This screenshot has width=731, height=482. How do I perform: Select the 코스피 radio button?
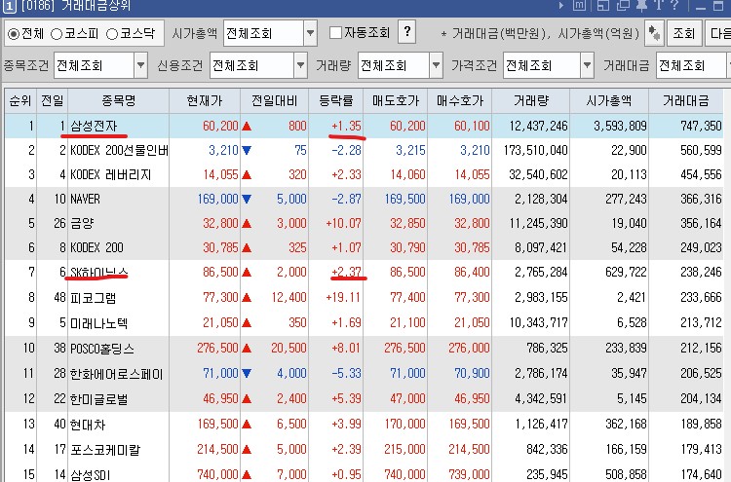click(x=57, y=34)
